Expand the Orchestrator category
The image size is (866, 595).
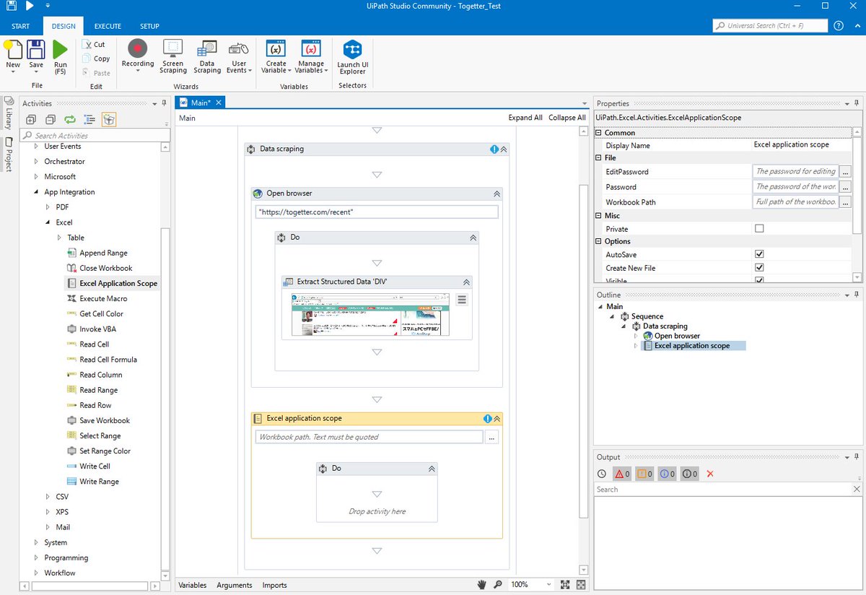tap(36, 162)
